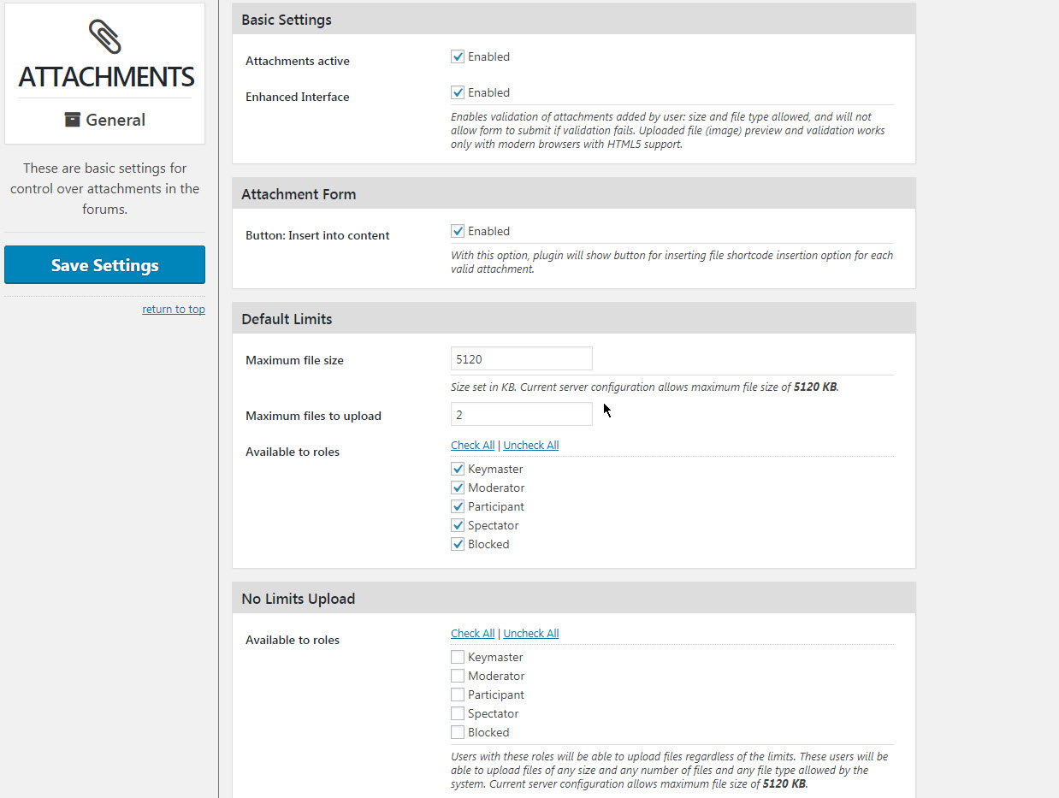Disable the Attachments active checkbox
The width and height of the screenshot is (1059, 798).
458,56
